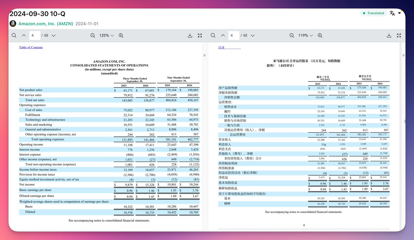Open the translation language options icon
Image resolution: width=414 pixels, height=240 pixels.
pos(392,13)
